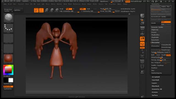Open the red wax material selector
Screen dimensions: 176x99
coord(9,59)
